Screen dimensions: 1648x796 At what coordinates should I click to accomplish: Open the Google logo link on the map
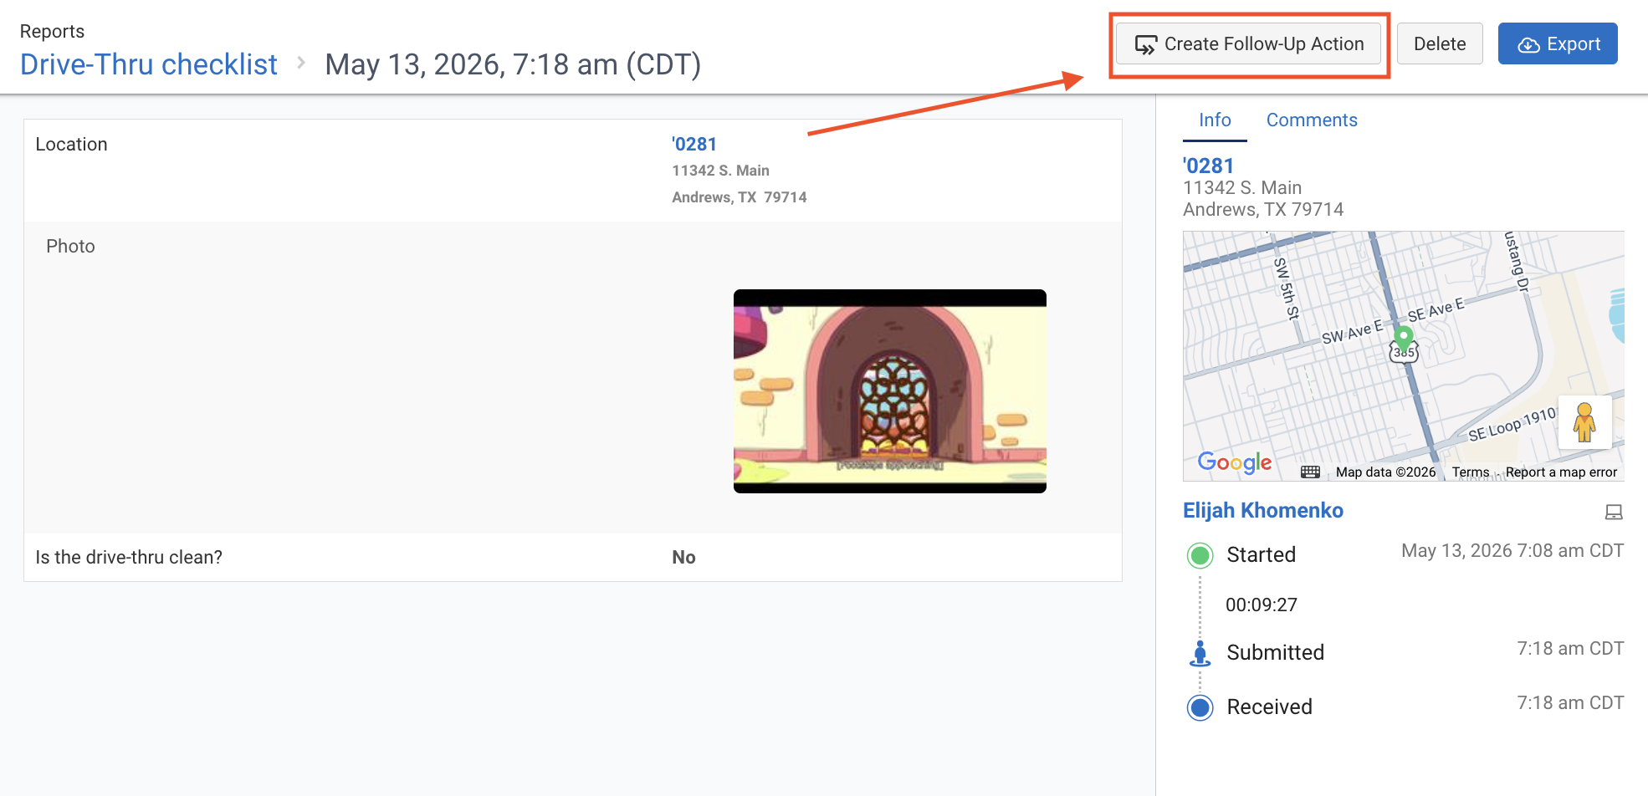click(1235, 462)
